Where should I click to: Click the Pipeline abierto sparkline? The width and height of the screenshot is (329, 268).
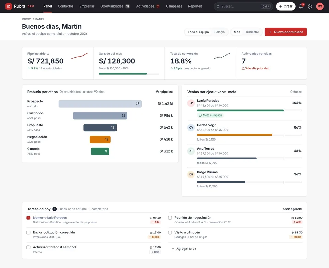point(80,56)
